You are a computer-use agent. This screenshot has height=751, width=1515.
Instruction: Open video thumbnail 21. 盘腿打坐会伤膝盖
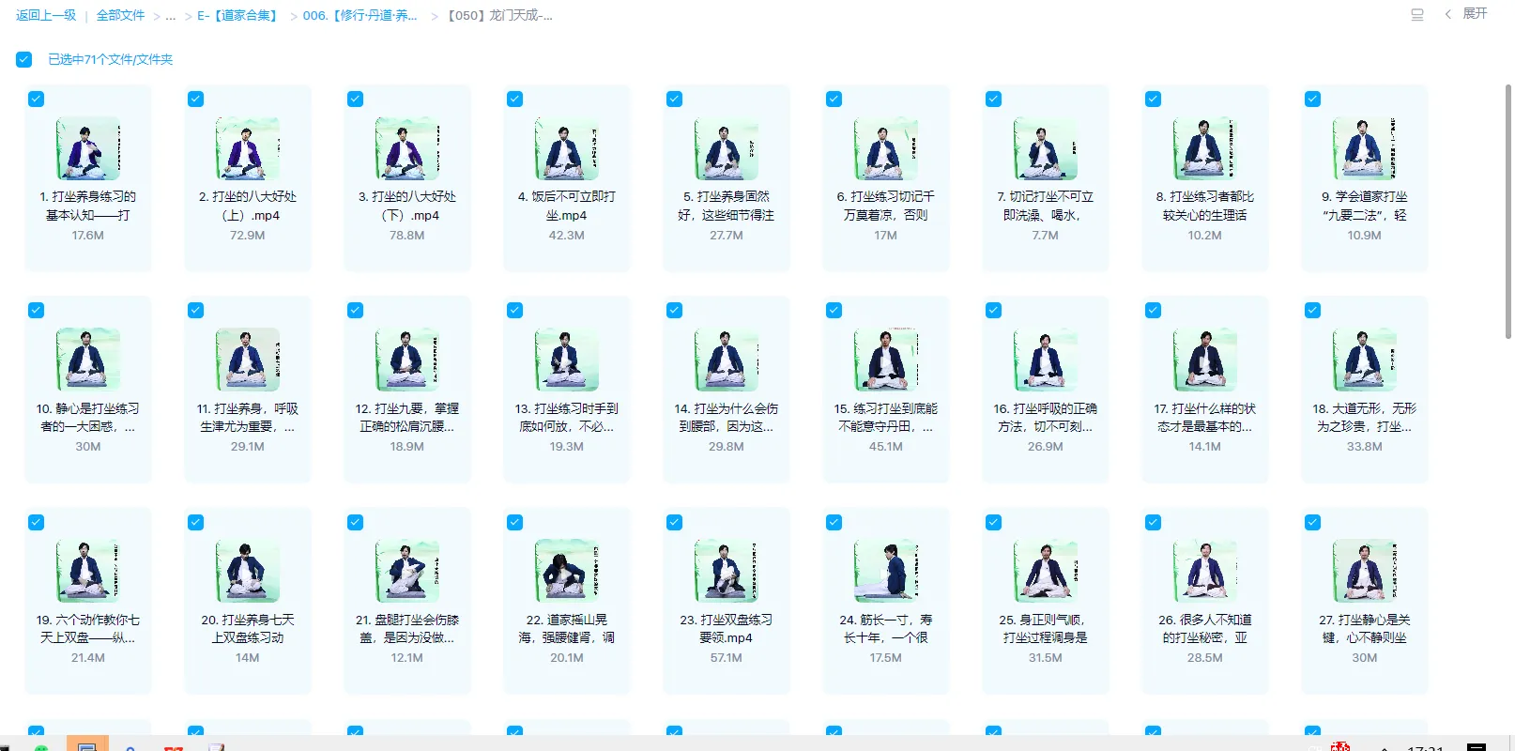(407, 571)
